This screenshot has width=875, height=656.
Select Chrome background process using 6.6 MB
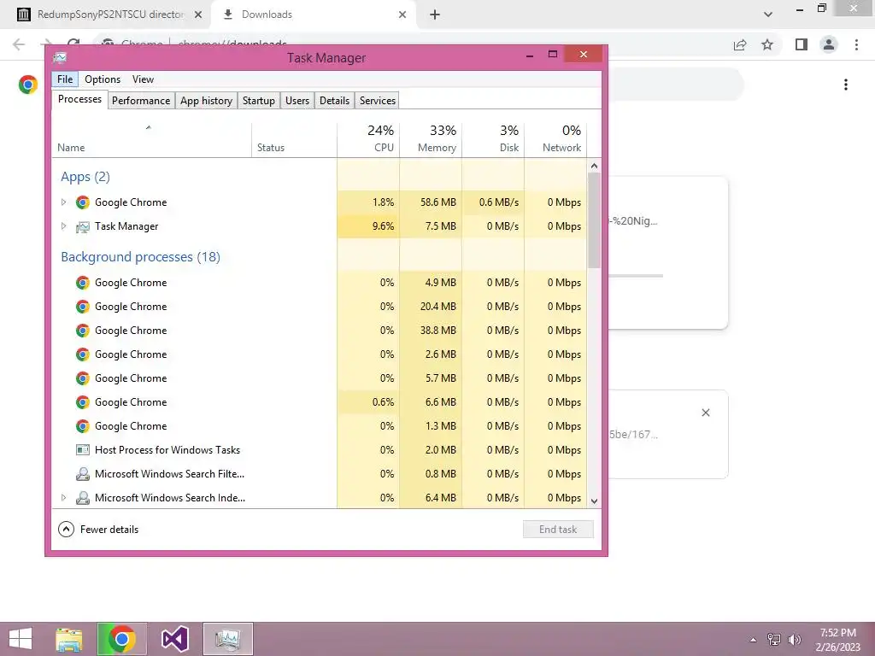click(319, 402)
